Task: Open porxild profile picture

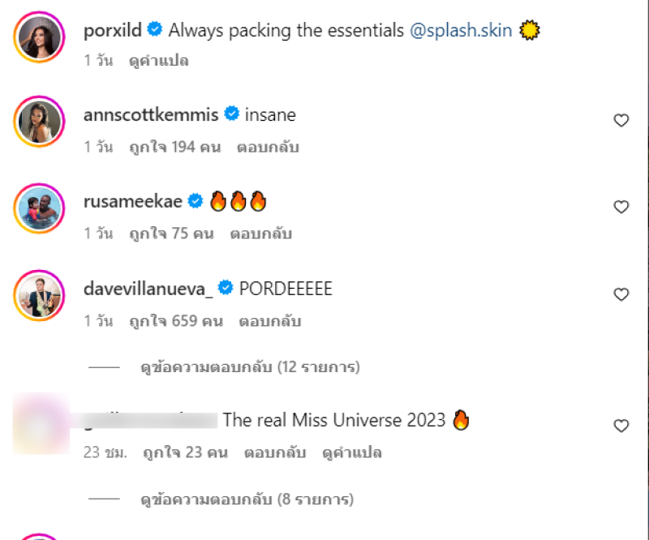Action: 38,37
